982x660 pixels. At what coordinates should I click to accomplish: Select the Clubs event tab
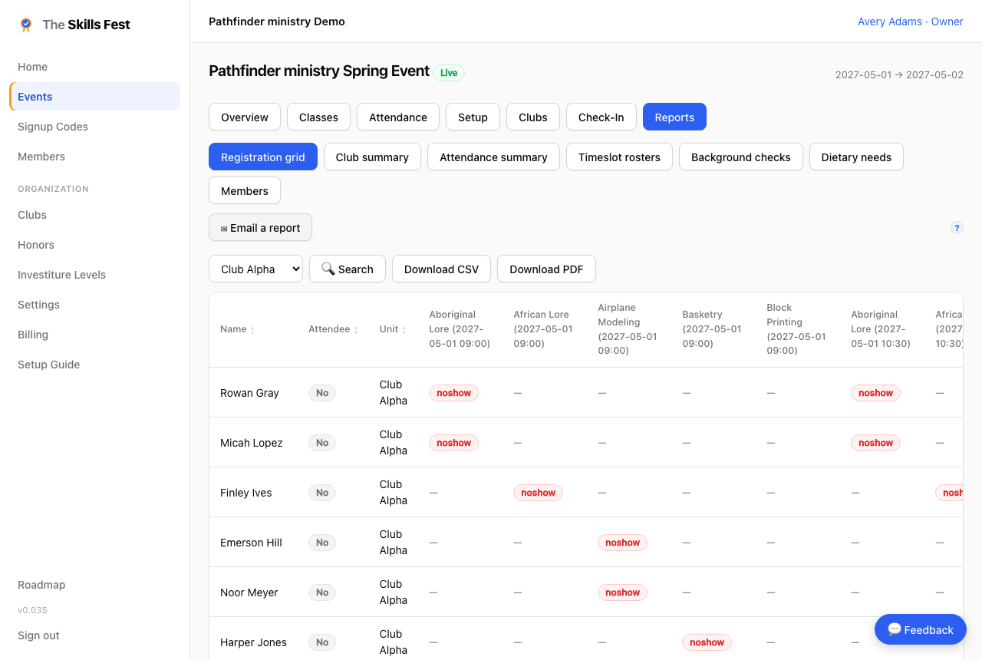coord(533,117)
